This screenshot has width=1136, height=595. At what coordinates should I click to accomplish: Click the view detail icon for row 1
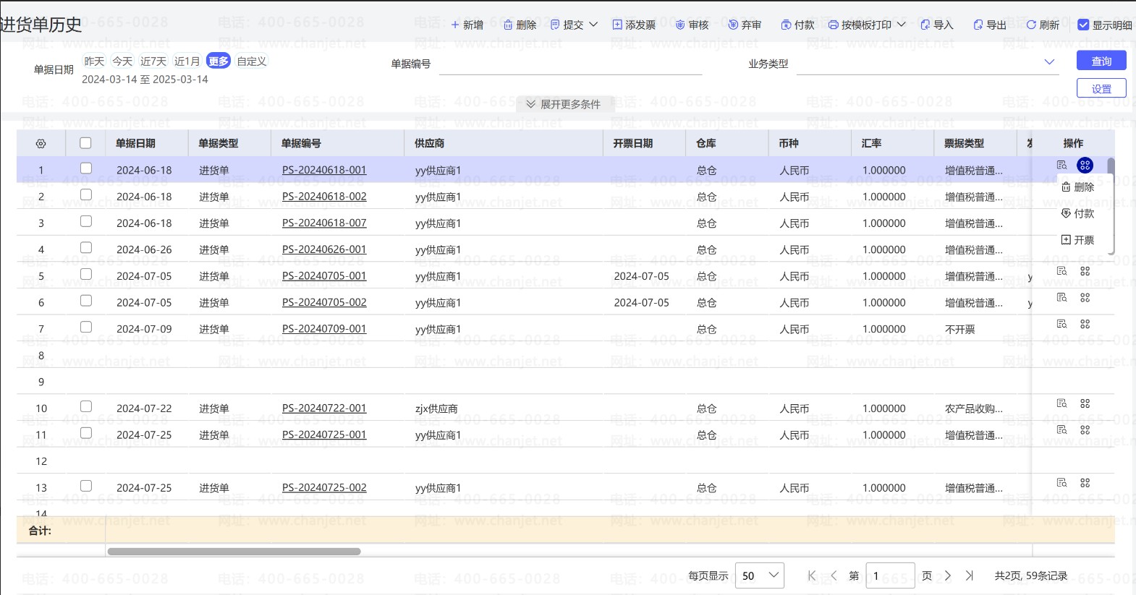click(1061, 166)
